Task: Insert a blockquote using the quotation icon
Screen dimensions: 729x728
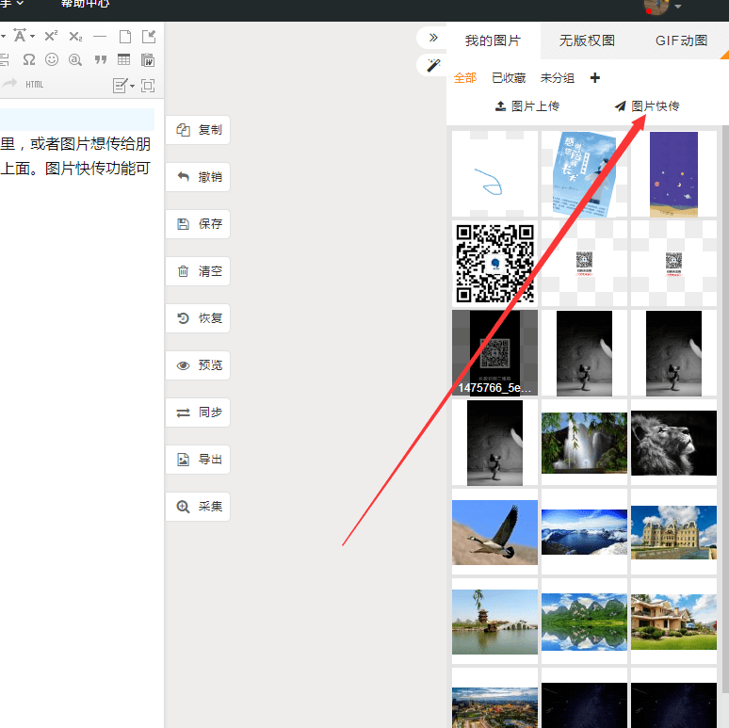Action: (x=100, y=60)
